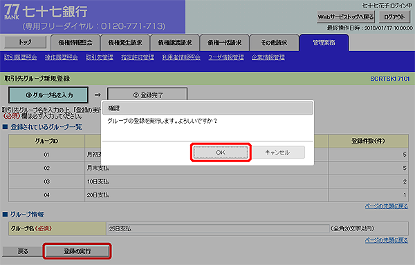Open the 債権一括請求 tab
Screen dimensions: 415x265
pos(224,43)
